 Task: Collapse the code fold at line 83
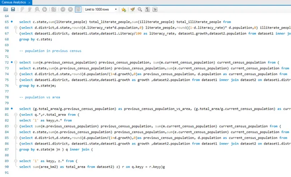[x=16, y=126]
